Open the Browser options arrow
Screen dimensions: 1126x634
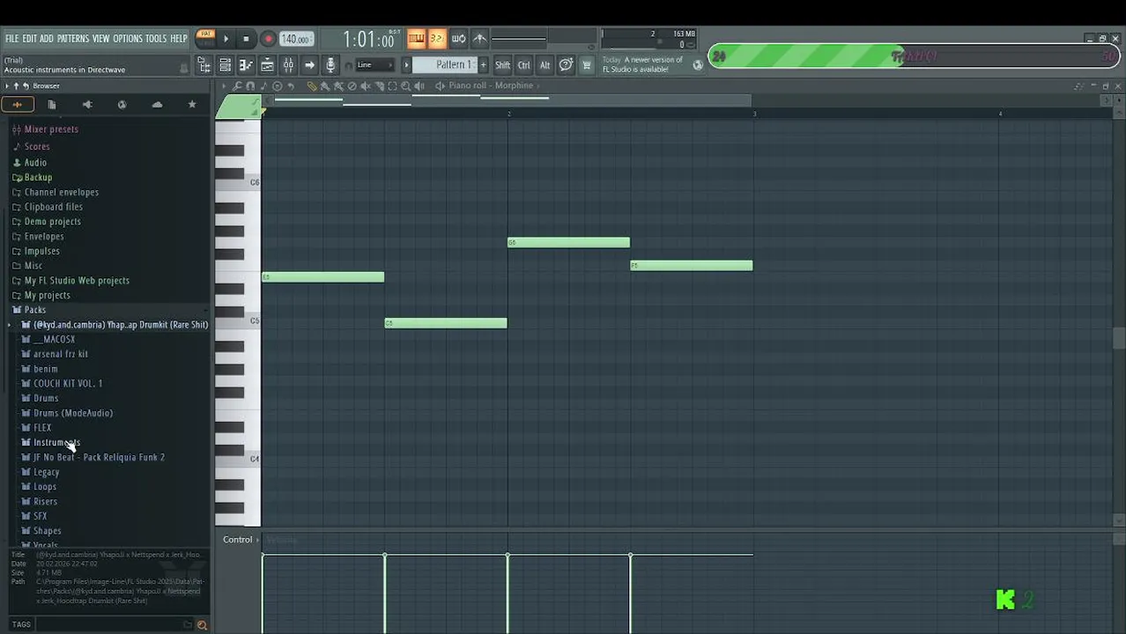click(x=7, y=86)
